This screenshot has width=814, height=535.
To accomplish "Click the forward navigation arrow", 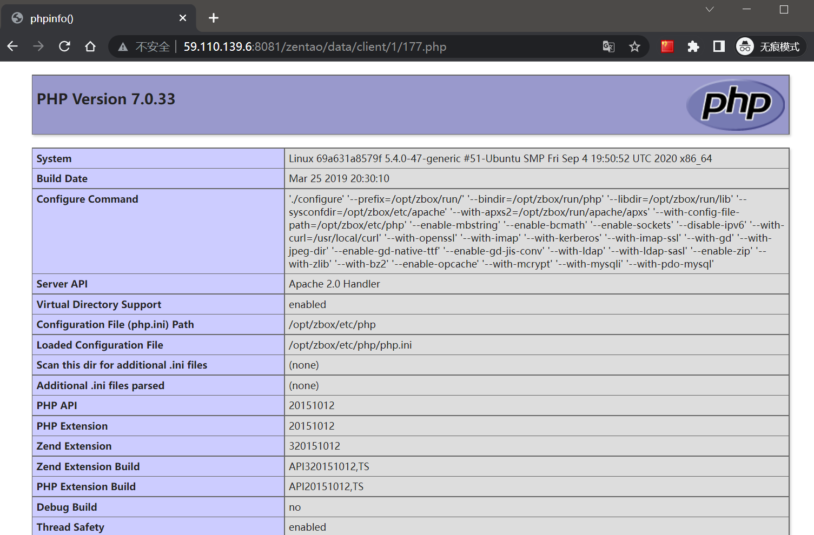I will (x=38, y=46).
